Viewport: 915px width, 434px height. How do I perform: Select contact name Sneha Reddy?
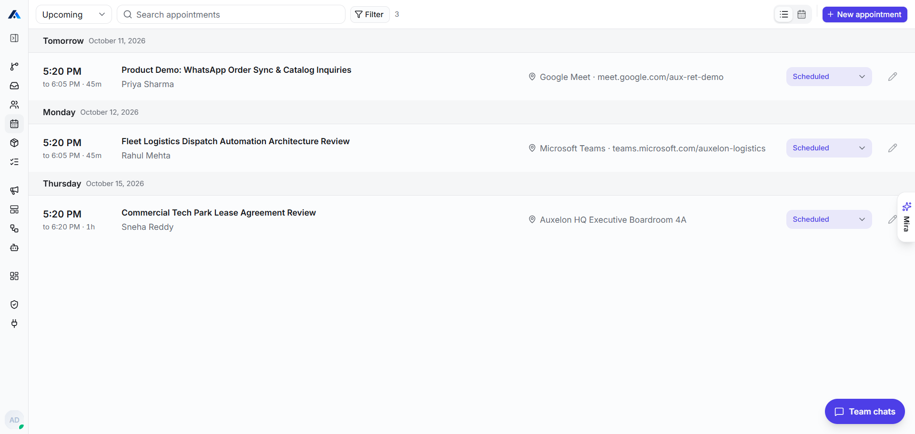click(x=147, y=227)
